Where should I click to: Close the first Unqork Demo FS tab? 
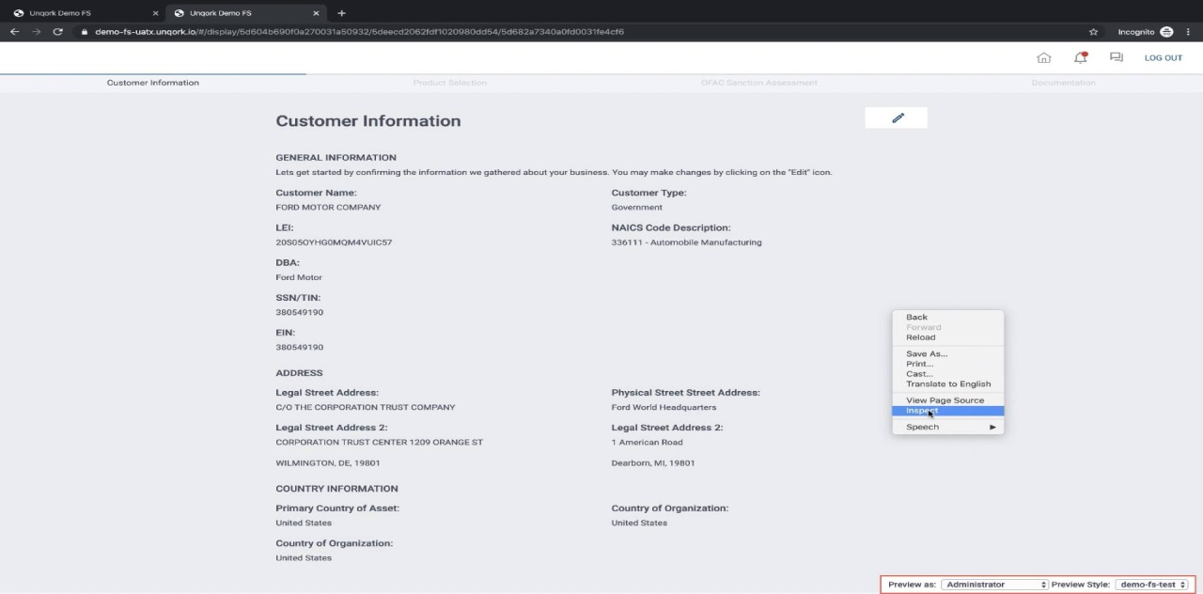click(156, 13)
